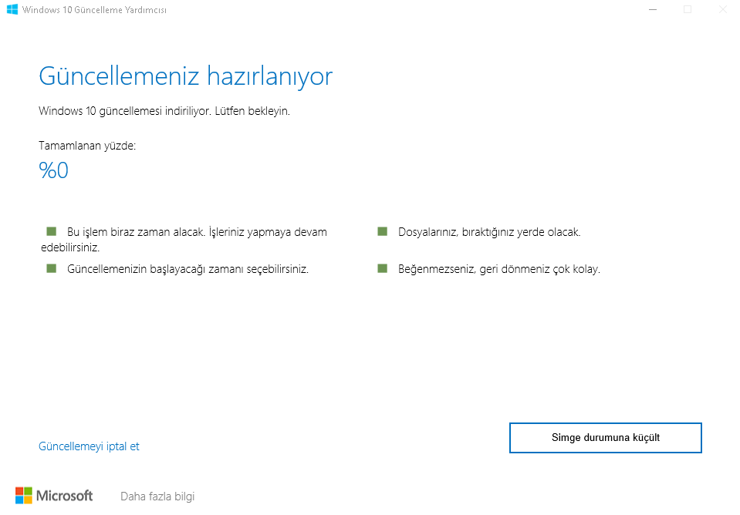Viewport: 740px width, 515px height.
Task: Click the Simge durumuna küçült button
Action: [x=606, y=438]
